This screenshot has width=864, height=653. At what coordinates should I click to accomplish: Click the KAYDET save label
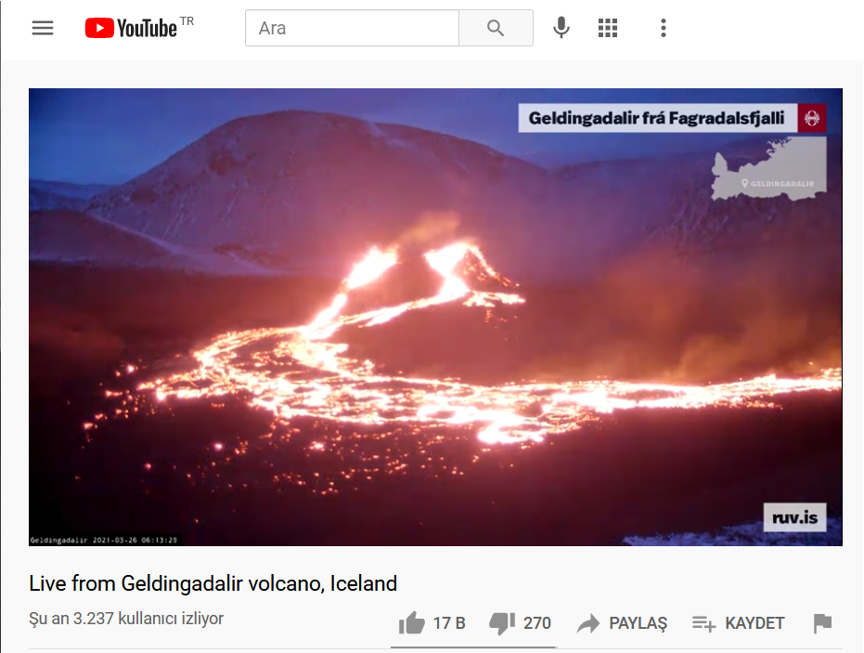pyautogui.click(x=754, y=623)
